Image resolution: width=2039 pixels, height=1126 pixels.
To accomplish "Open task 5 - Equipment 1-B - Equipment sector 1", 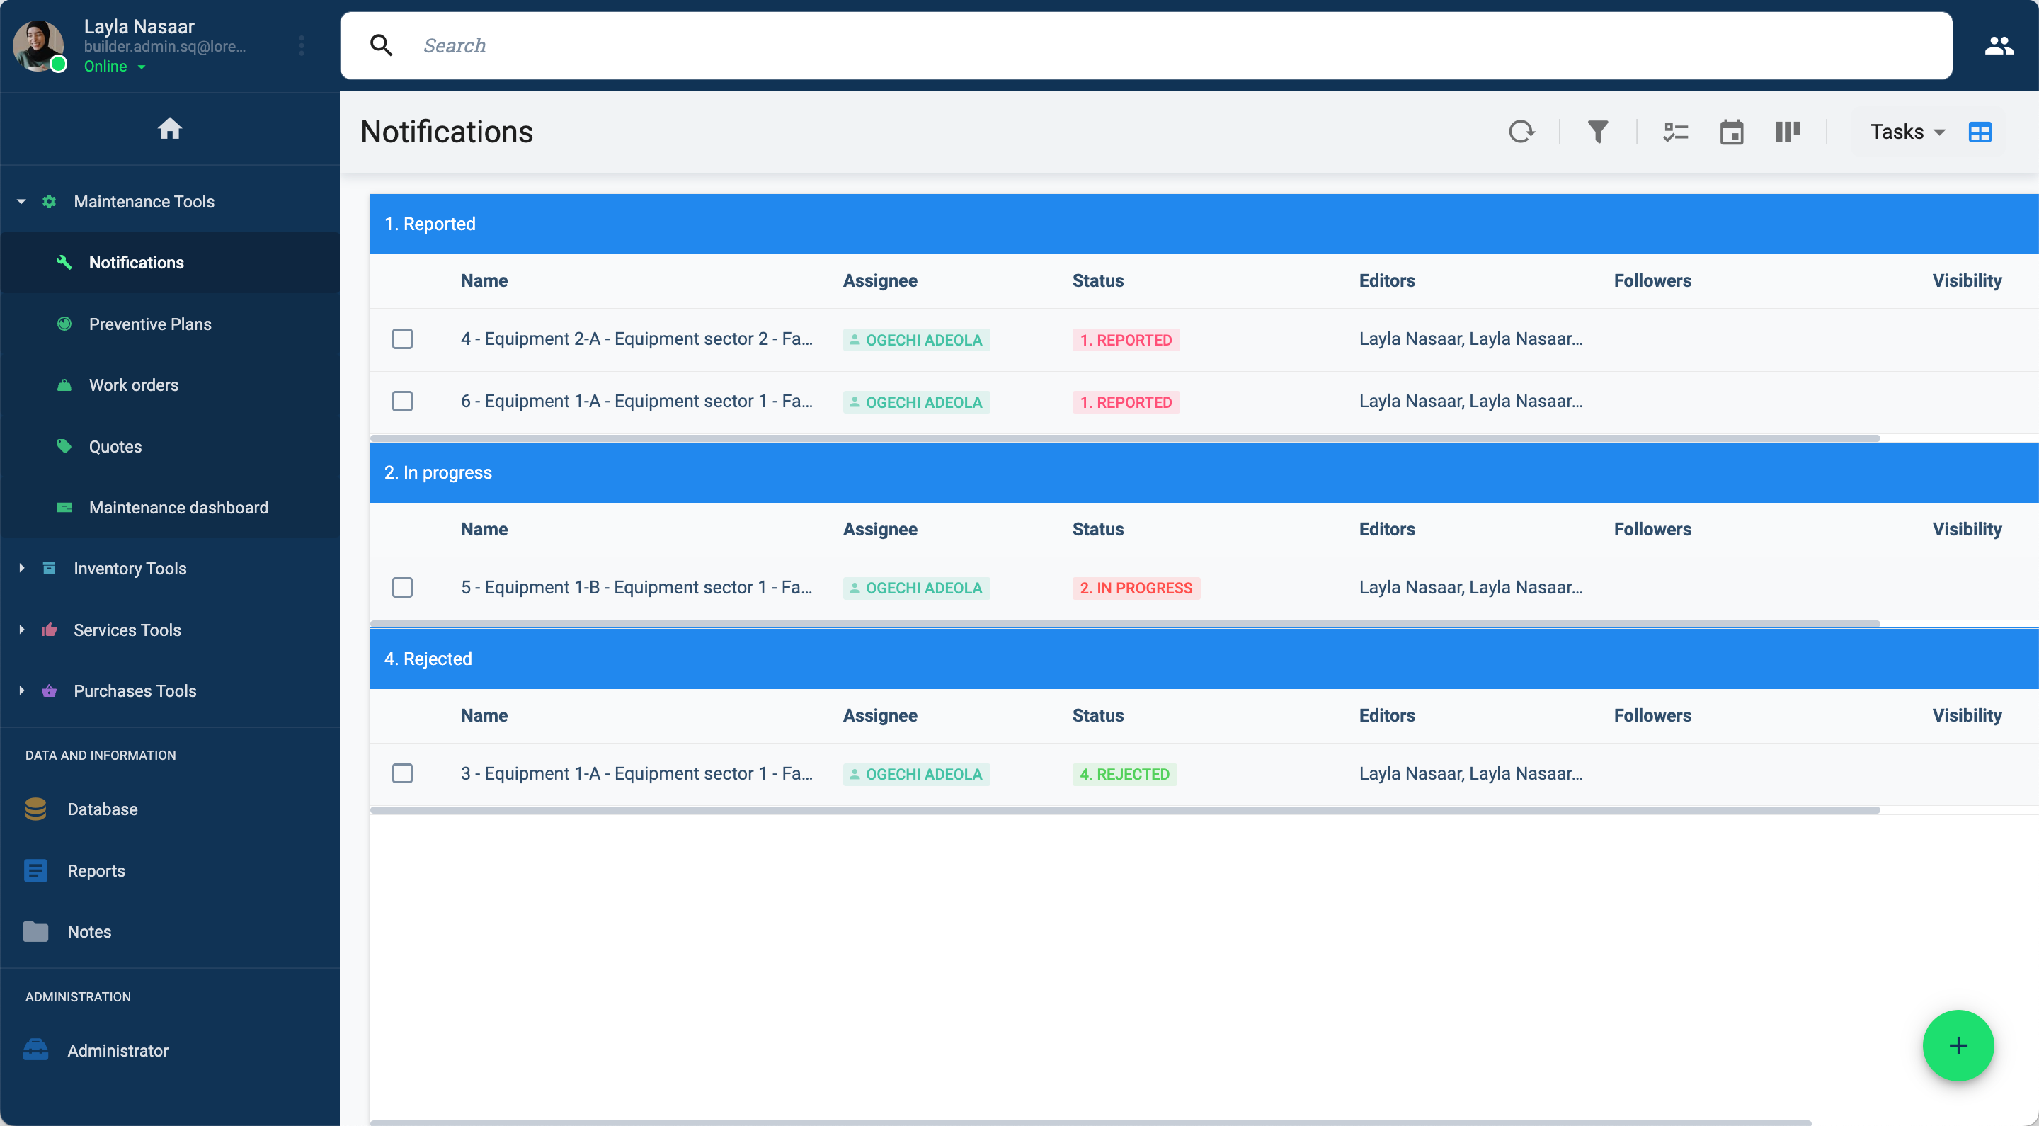I will (x=636, y=588).
